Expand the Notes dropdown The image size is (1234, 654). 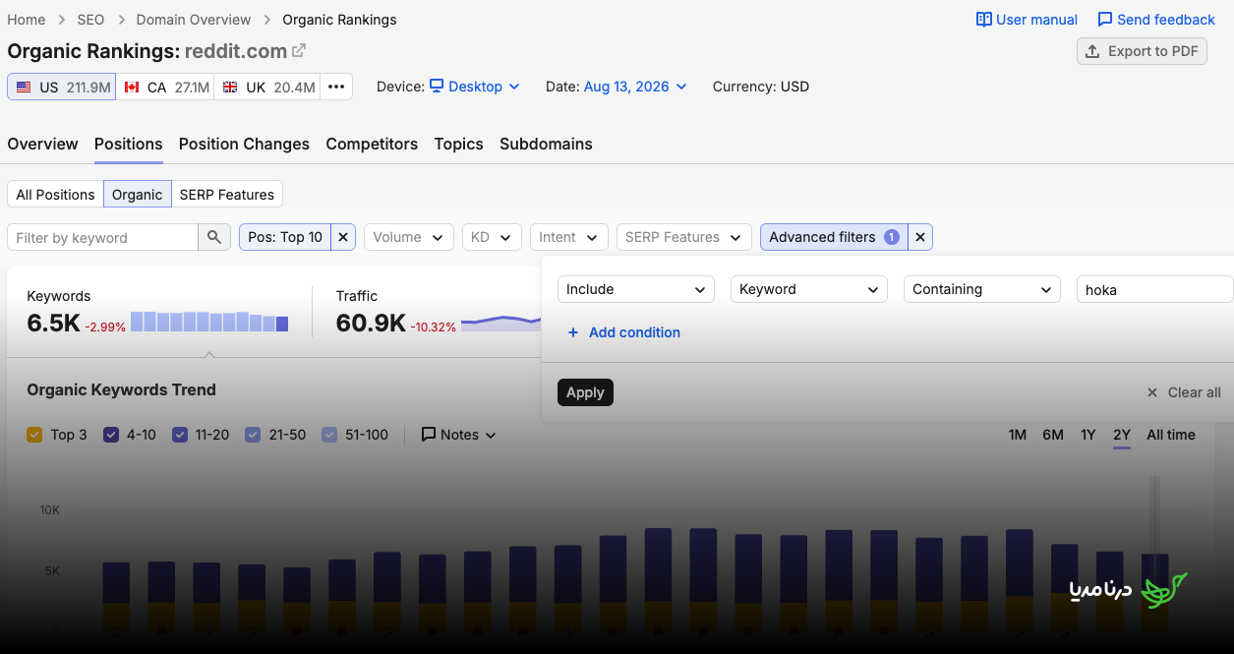point(459,435)
